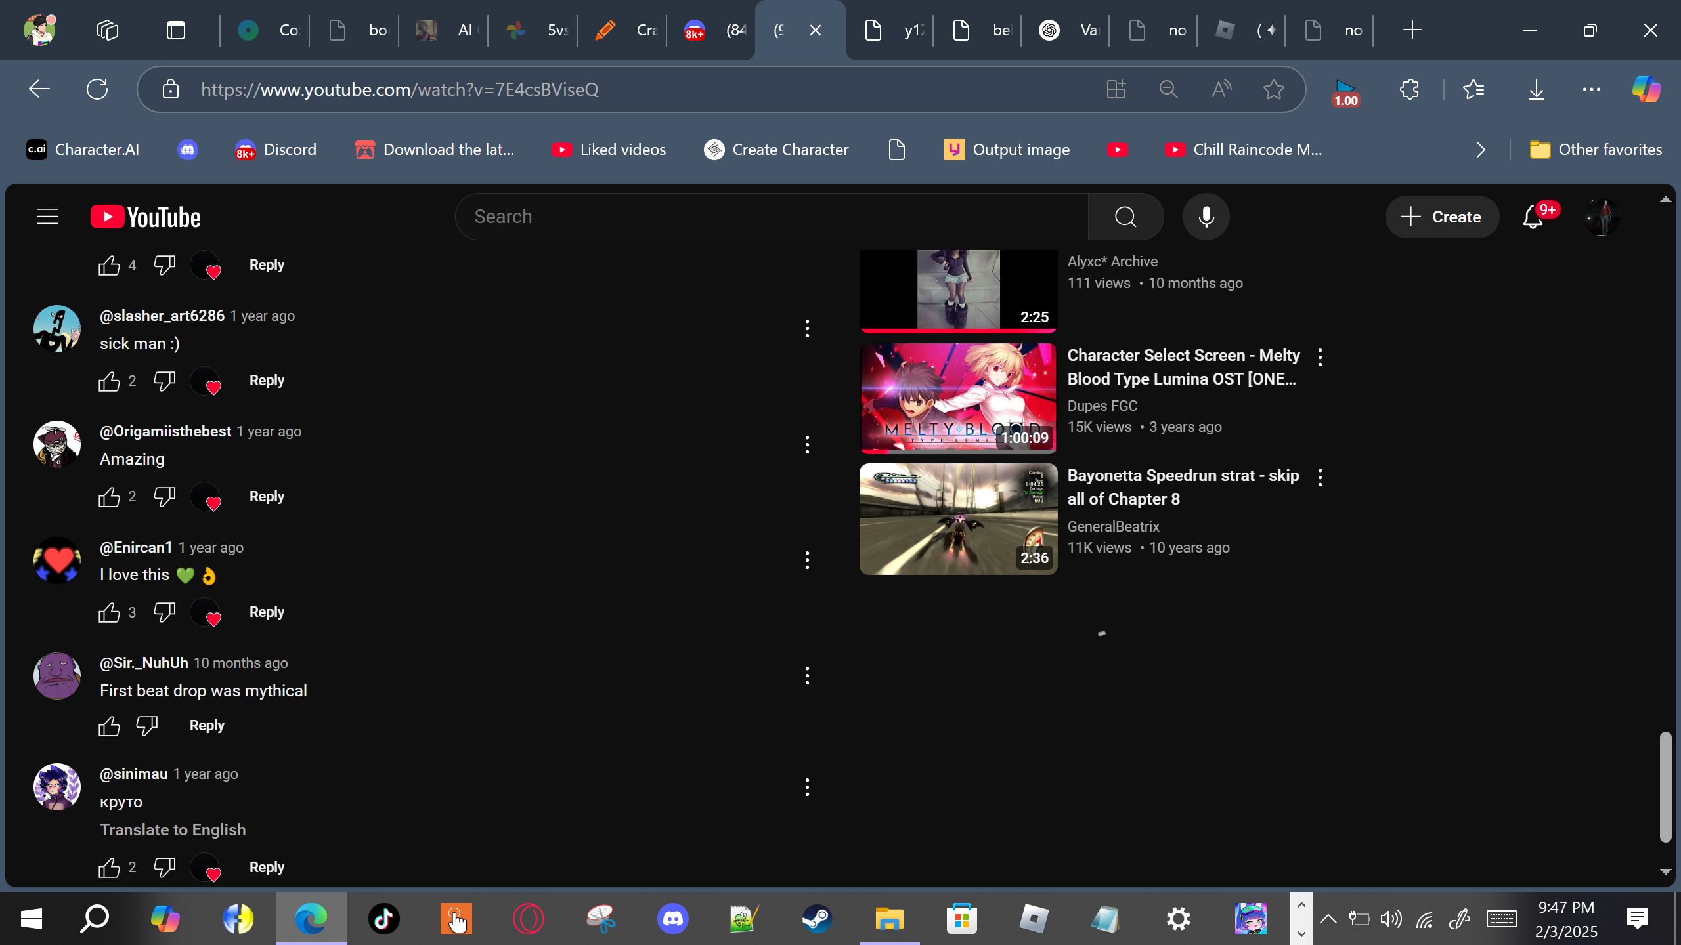
Task: Open options for Melty Blood video
Action: pos(1320,358)
